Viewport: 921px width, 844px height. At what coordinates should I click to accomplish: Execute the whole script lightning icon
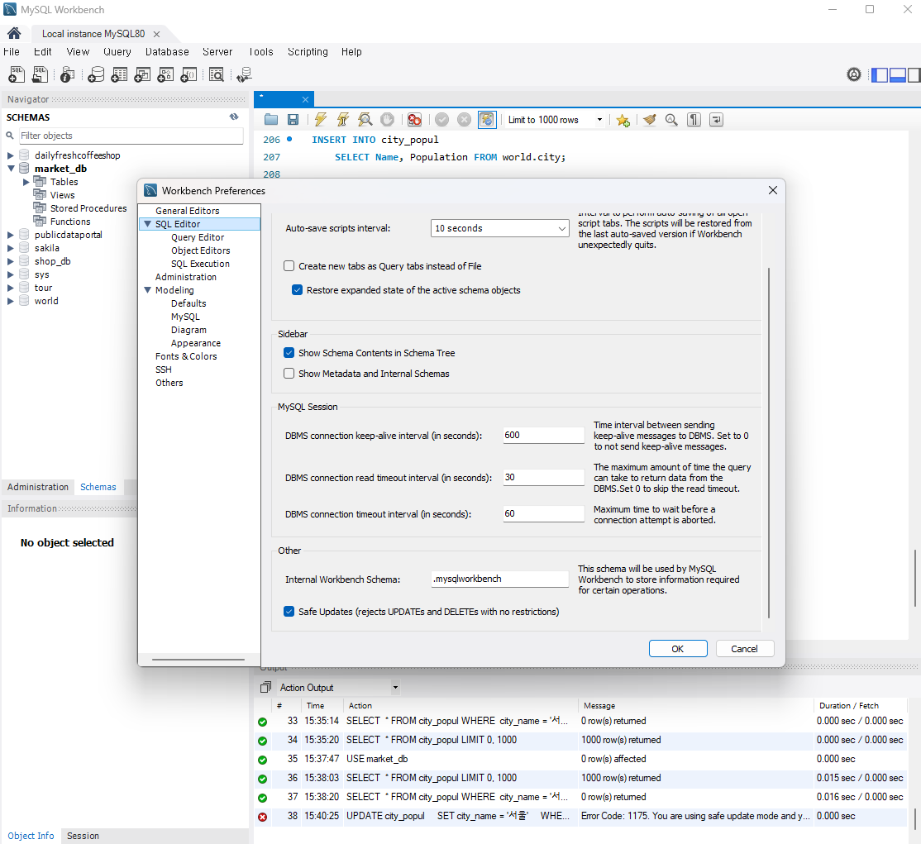(x=320, y=120)
